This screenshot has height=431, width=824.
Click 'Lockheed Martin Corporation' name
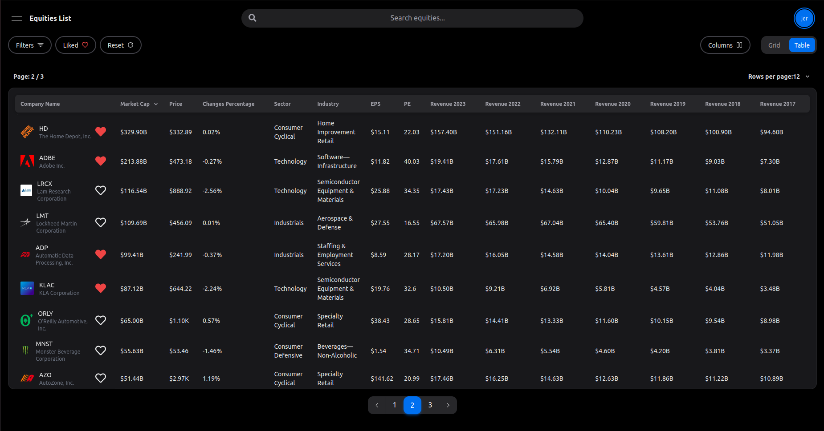point(57,227)
